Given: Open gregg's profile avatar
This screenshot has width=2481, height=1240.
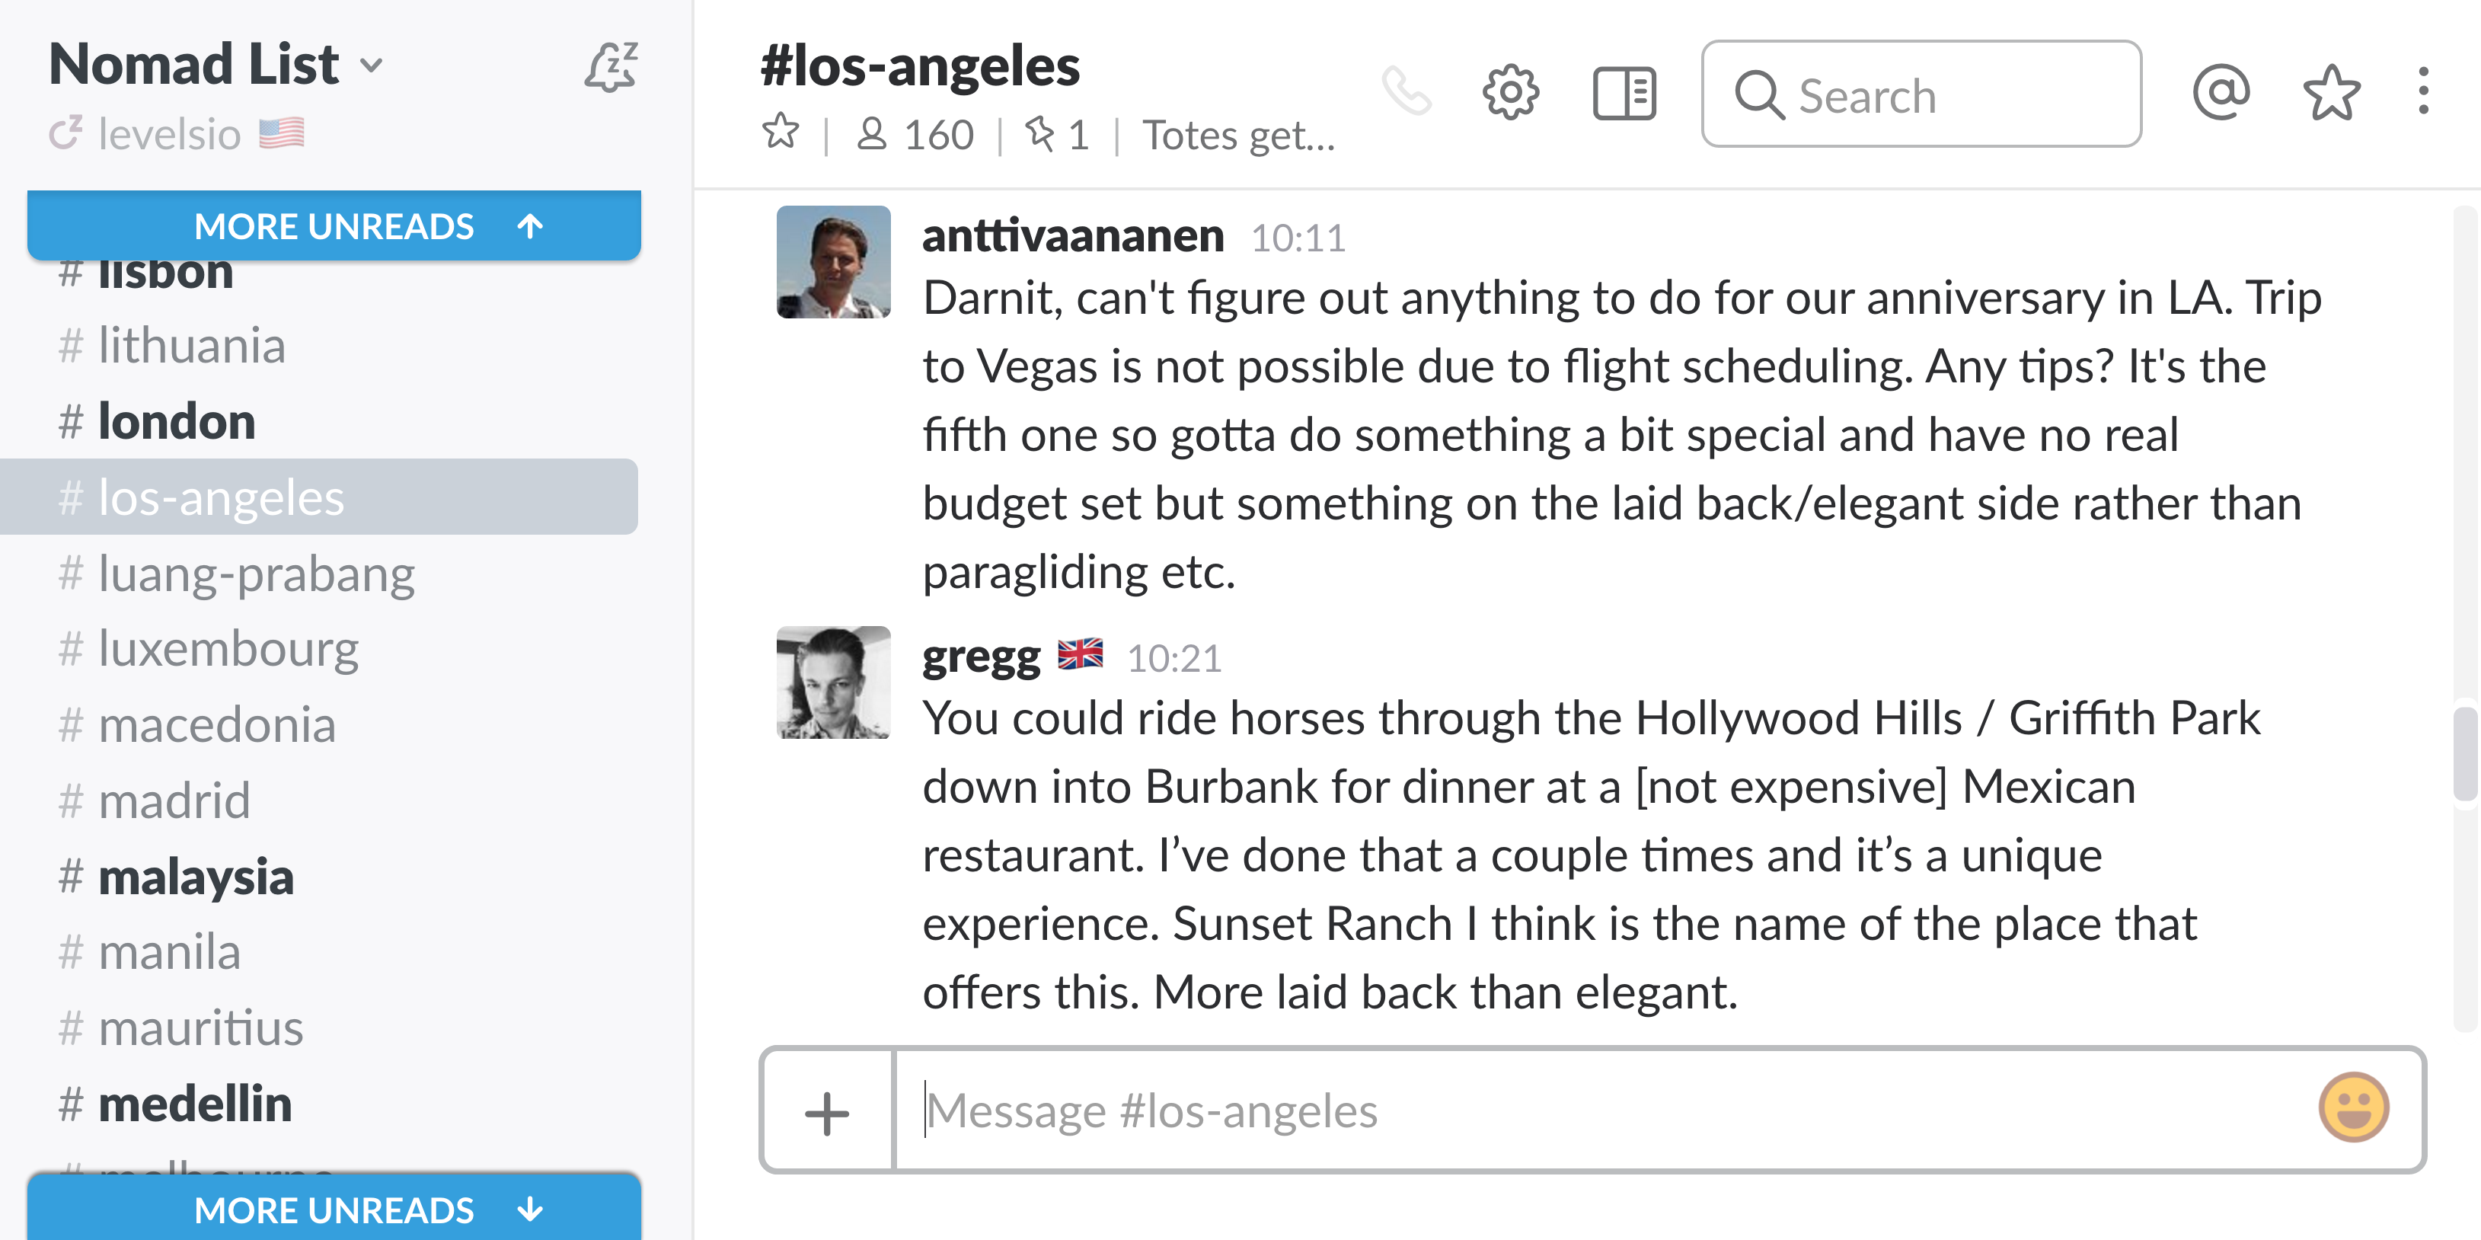Looking at the screenshot, I should pos(833,682).
